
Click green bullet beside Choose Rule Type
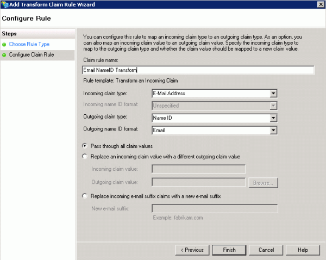tap(4, 45)
